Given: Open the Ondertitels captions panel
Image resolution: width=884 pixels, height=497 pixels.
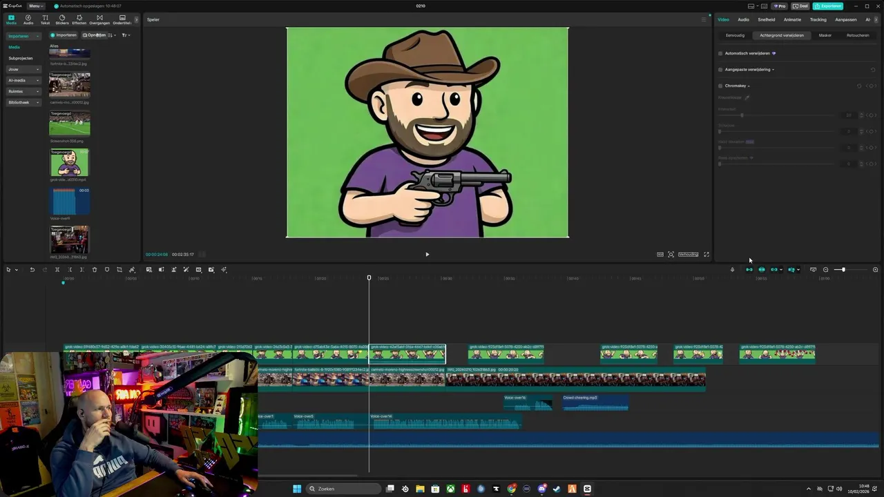Looking at the screenshot, I should point(122,19).
